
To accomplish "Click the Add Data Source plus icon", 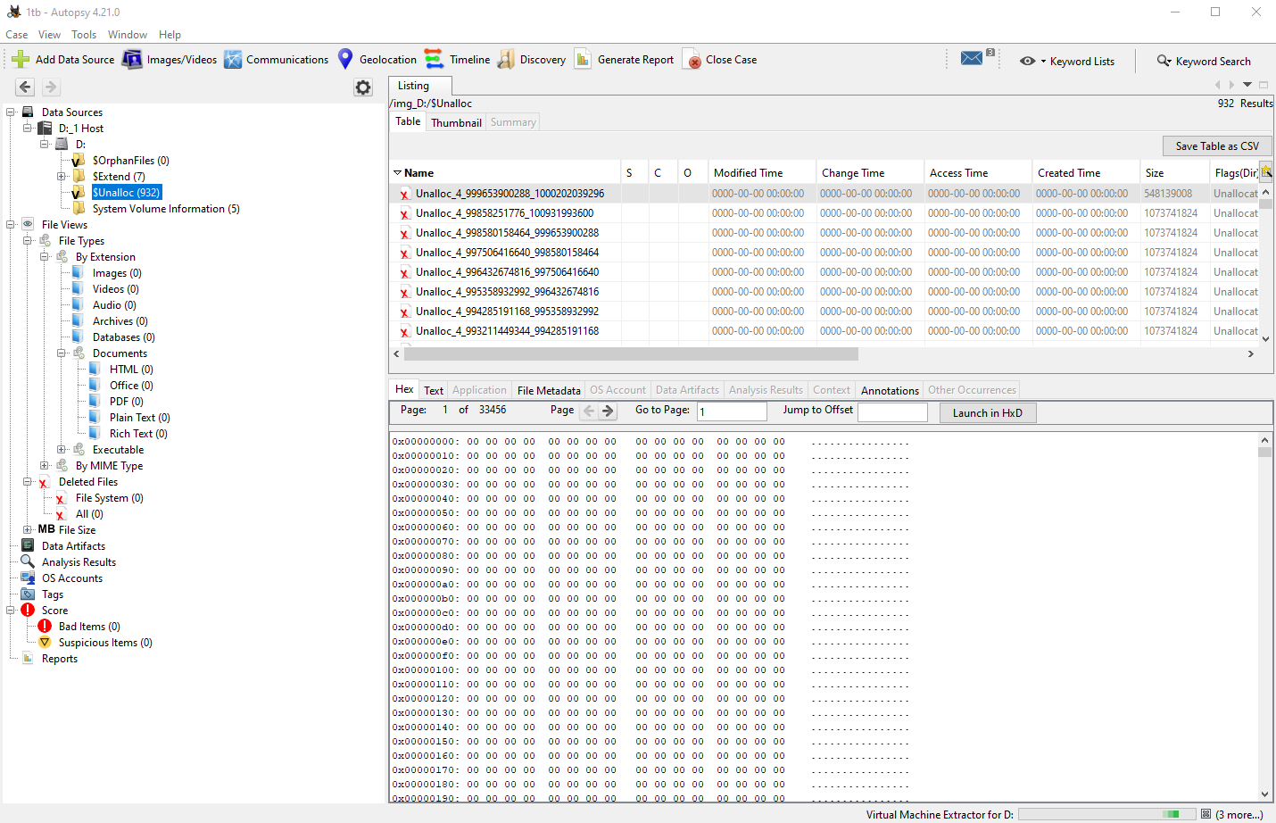I will (x=20, y=60).
